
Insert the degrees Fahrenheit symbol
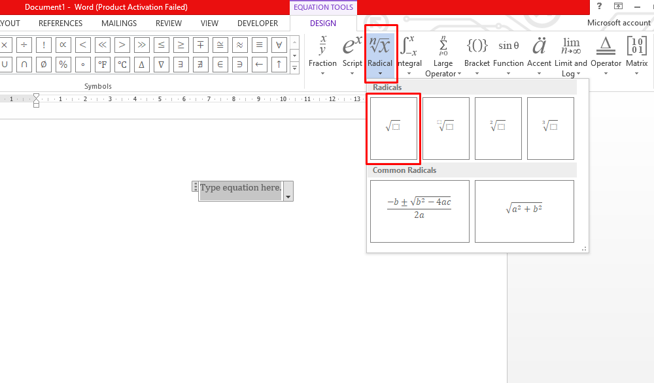point(102,65)
